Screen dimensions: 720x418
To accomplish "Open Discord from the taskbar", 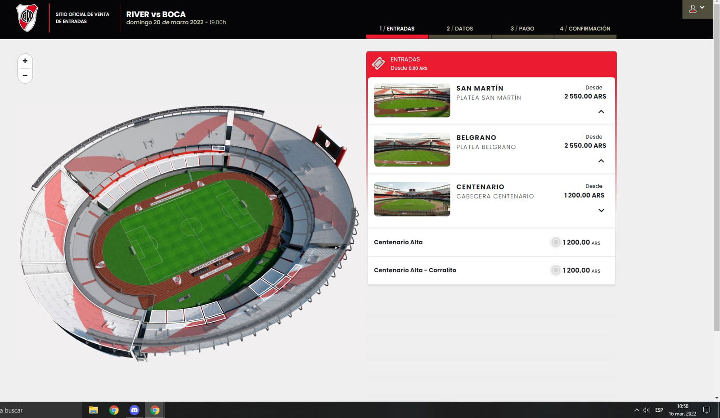I will click(x=134, y=410).
